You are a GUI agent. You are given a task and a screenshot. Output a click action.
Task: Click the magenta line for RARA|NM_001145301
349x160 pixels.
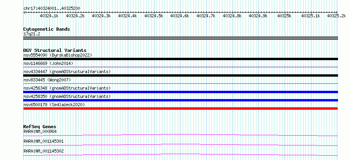point(180,145)
